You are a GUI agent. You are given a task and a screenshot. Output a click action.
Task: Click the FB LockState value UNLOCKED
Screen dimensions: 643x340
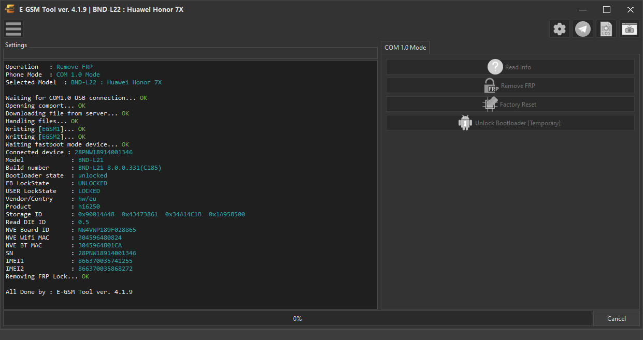click(93, 183)
